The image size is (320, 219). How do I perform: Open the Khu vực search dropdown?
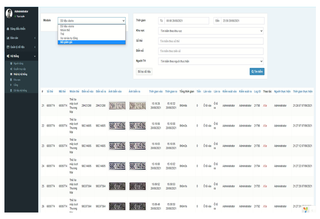(x=211, y=31)
